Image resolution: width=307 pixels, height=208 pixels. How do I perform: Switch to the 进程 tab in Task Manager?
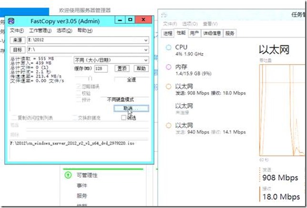168,33
